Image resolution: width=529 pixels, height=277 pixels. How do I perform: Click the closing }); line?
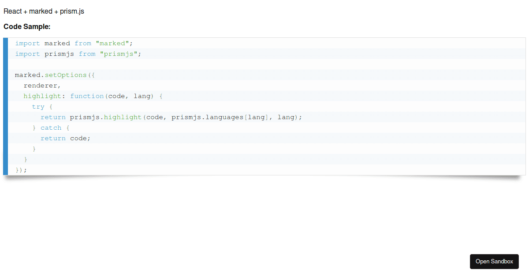21,169
